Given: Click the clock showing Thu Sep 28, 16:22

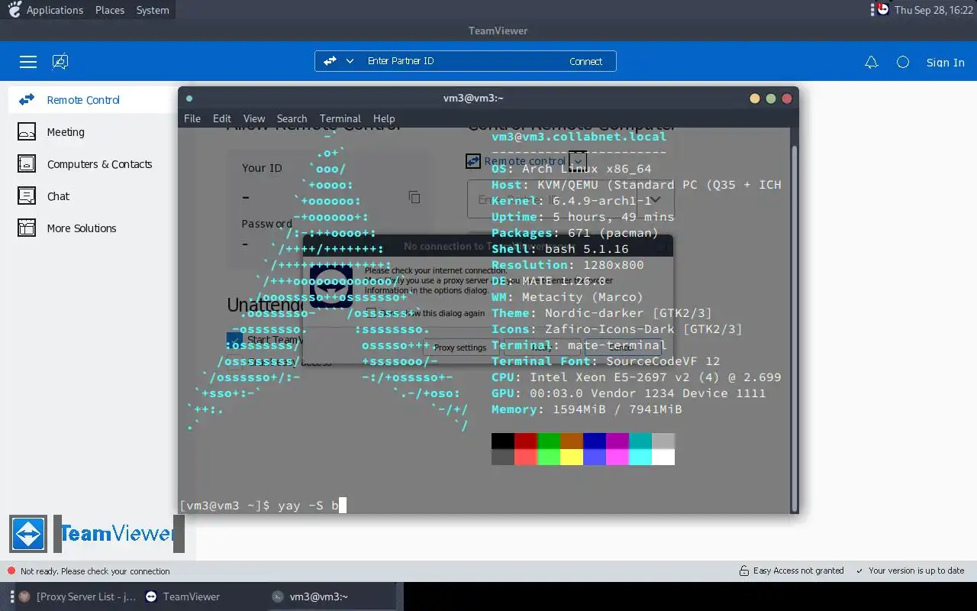Looking at the screenshot, I should (933, 10).
